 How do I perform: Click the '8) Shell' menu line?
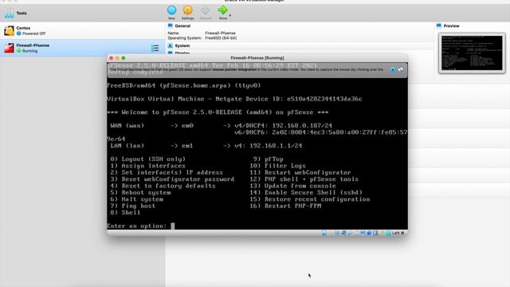click(125, 213)
